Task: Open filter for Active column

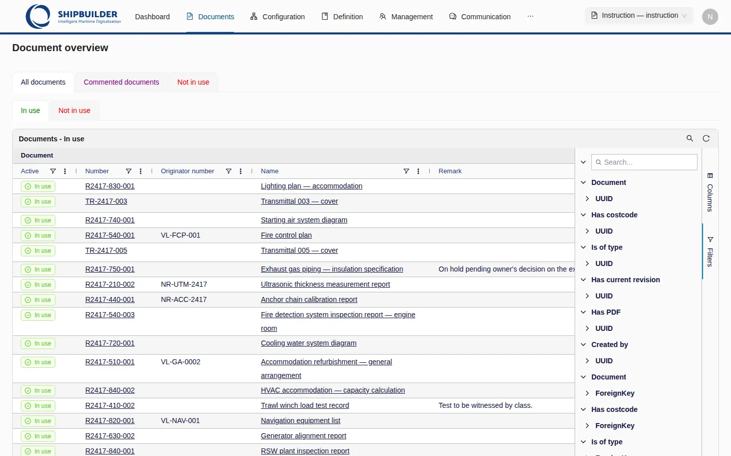Action: [x=53, y=171]
